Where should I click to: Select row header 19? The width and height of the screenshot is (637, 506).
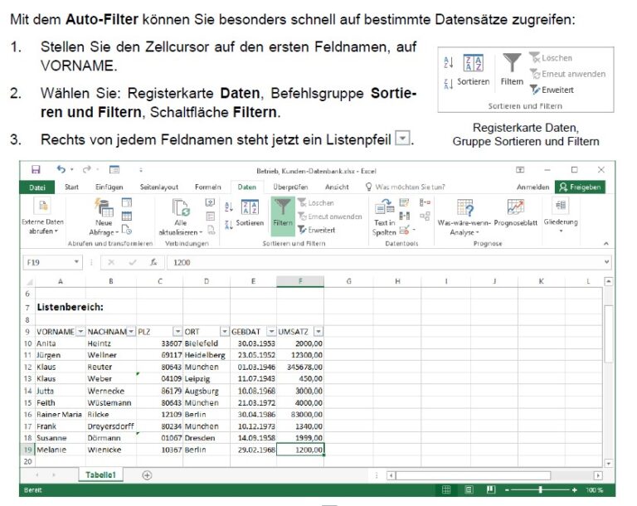pos(27,450)
